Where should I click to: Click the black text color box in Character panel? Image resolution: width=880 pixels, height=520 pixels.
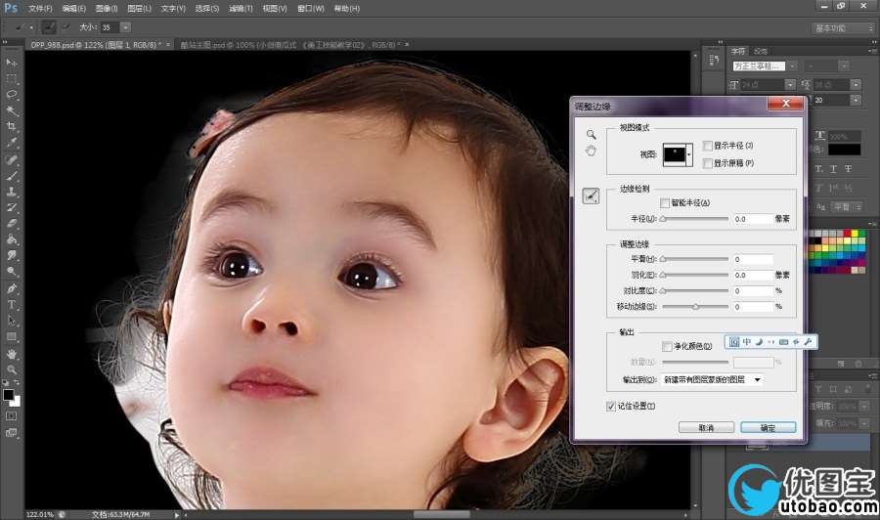[x=844, y=150]
